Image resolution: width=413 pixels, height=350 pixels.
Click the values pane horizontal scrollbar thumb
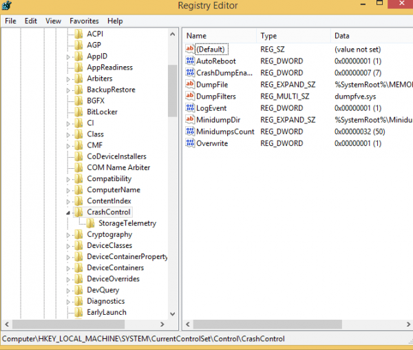coord(268,325)
